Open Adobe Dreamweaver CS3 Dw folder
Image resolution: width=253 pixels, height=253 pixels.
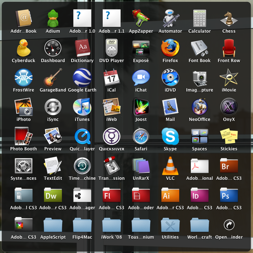53,195
